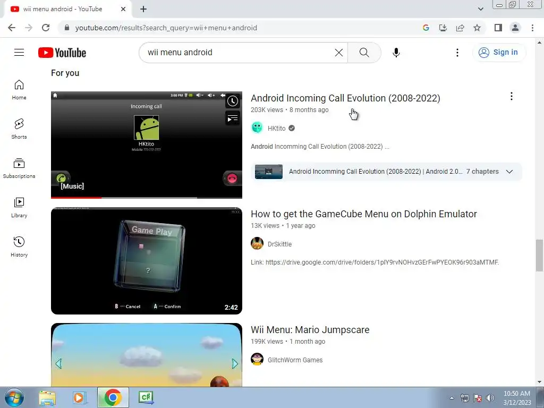
Task: Click the Share this page icon
Action: click(x=460, y=28)
